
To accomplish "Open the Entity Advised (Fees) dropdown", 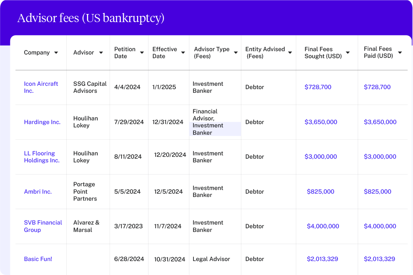I will [x=290, y=53].
